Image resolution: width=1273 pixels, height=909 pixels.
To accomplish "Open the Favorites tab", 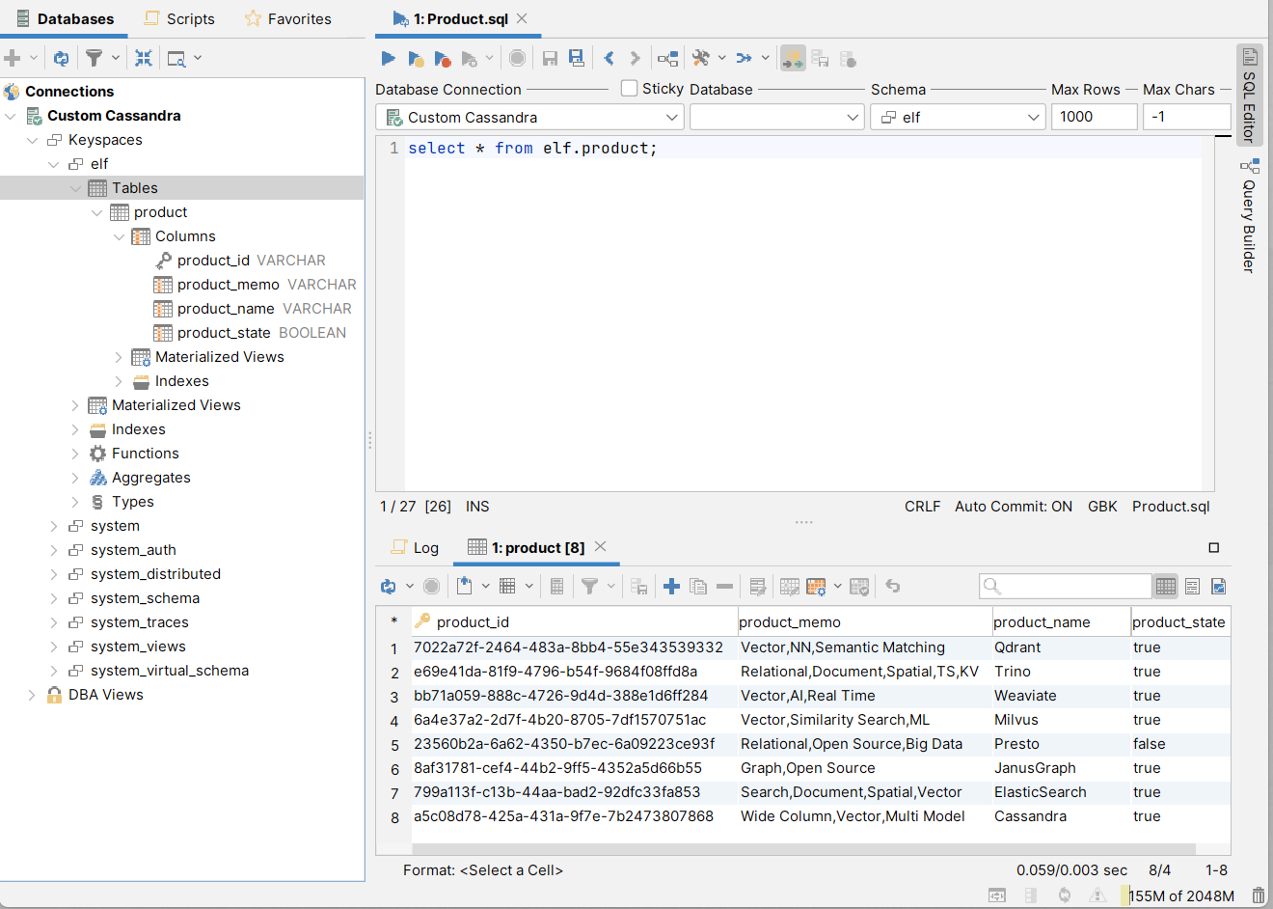I will (x=287, y=18).
